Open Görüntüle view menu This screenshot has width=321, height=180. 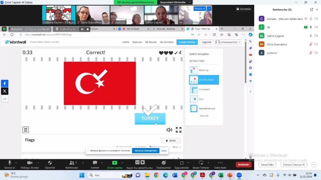point(243,9)
